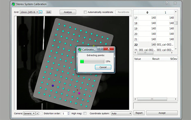Open help for Stereo System Calibration window

(166, 3)
